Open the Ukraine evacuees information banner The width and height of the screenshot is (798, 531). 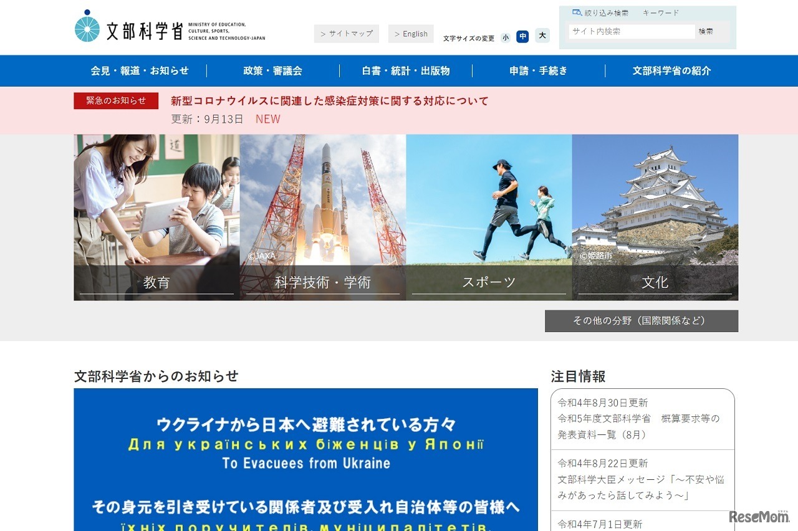[x=305, y=460]
